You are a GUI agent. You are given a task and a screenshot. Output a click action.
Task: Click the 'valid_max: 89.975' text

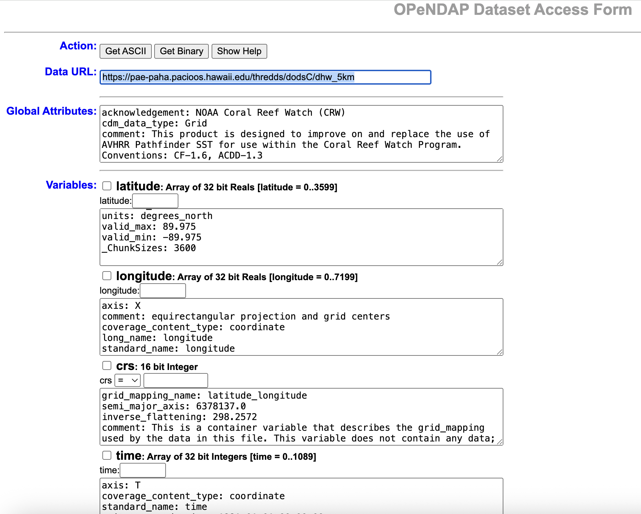pyautogui.click(x=149, y=227)
